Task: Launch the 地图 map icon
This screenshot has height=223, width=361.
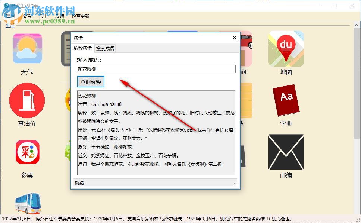Action: point(286,48)
